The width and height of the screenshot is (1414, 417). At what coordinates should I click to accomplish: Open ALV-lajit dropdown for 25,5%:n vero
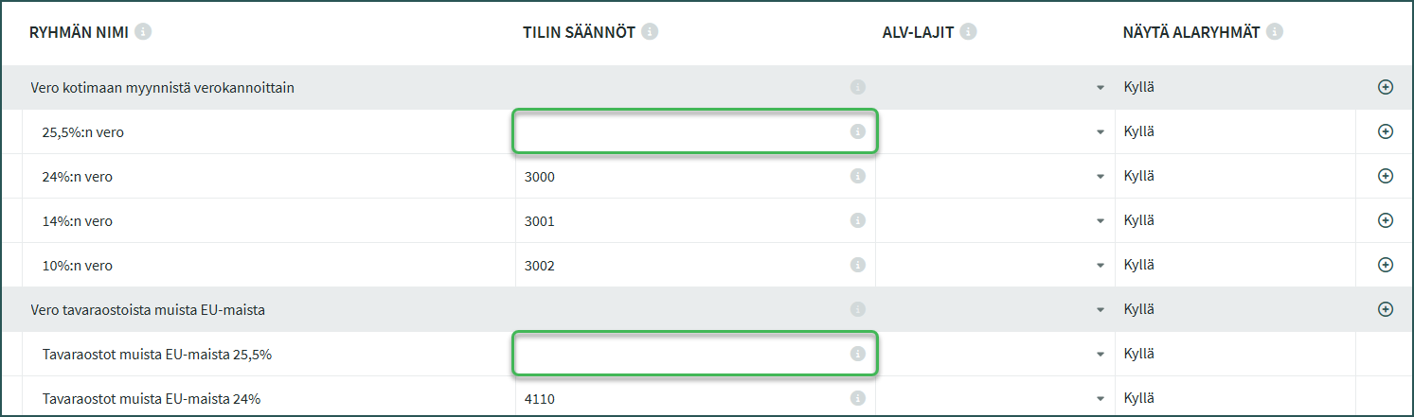1100,132
